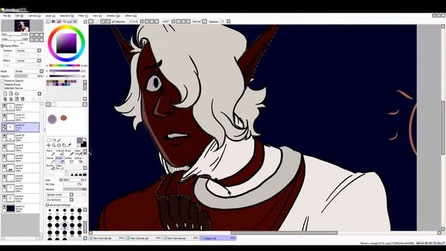Hide Layer2 using its eye icon
This screenshot has width=446, height=251.
coord(4,105)
